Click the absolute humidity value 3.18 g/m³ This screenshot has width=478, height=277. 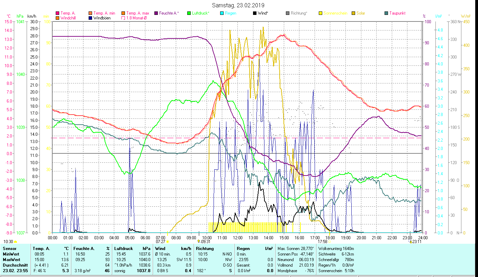click(83, 271)
